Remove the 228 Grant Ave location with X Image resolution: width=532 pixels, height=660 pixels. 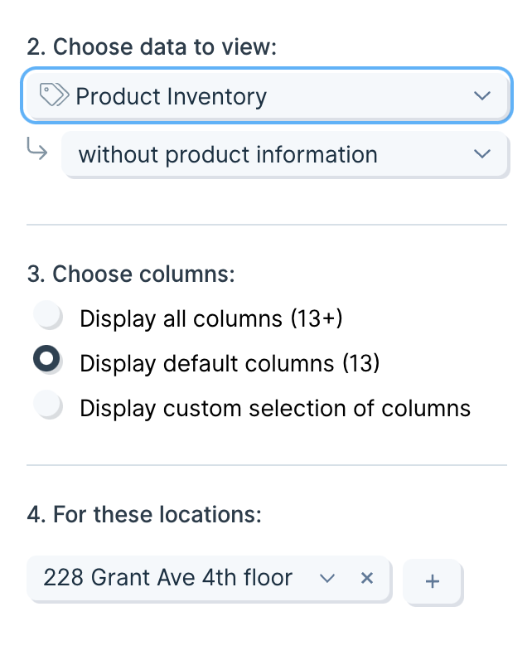tap(367, 578)
